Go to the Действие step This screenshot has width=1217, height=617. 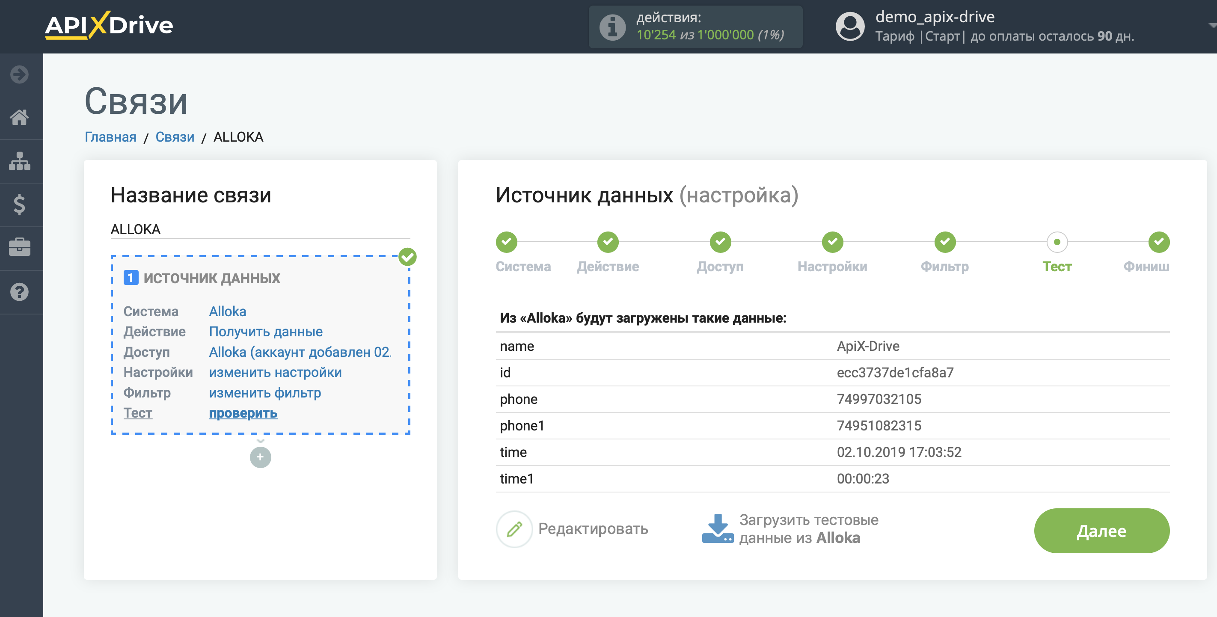(608, 242)
